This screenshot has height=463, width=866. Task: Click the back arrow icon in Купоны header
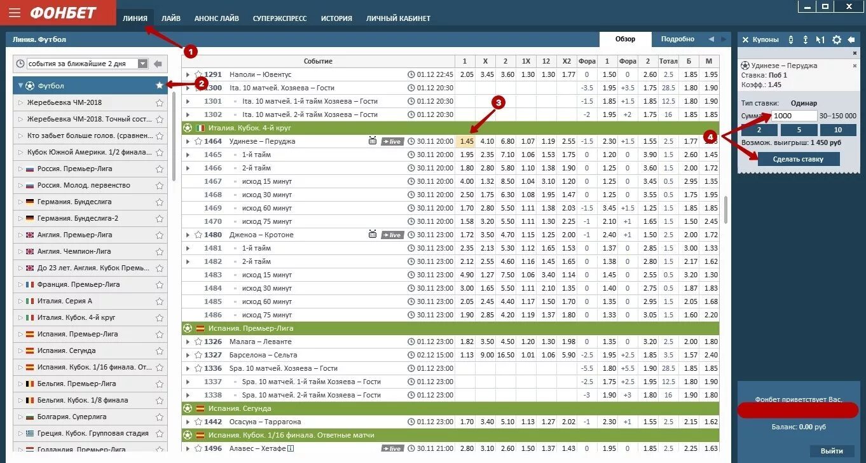click(x=851, y=39)
